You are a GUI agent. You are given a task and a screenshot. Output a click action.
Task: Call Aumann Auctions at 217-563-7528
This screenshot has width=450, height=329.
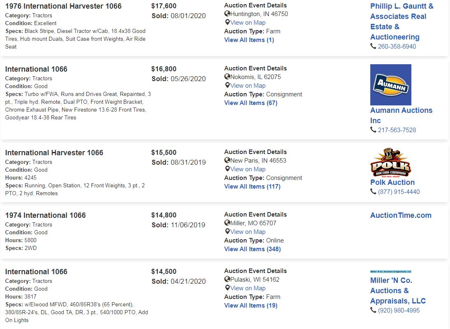point(397,130)
